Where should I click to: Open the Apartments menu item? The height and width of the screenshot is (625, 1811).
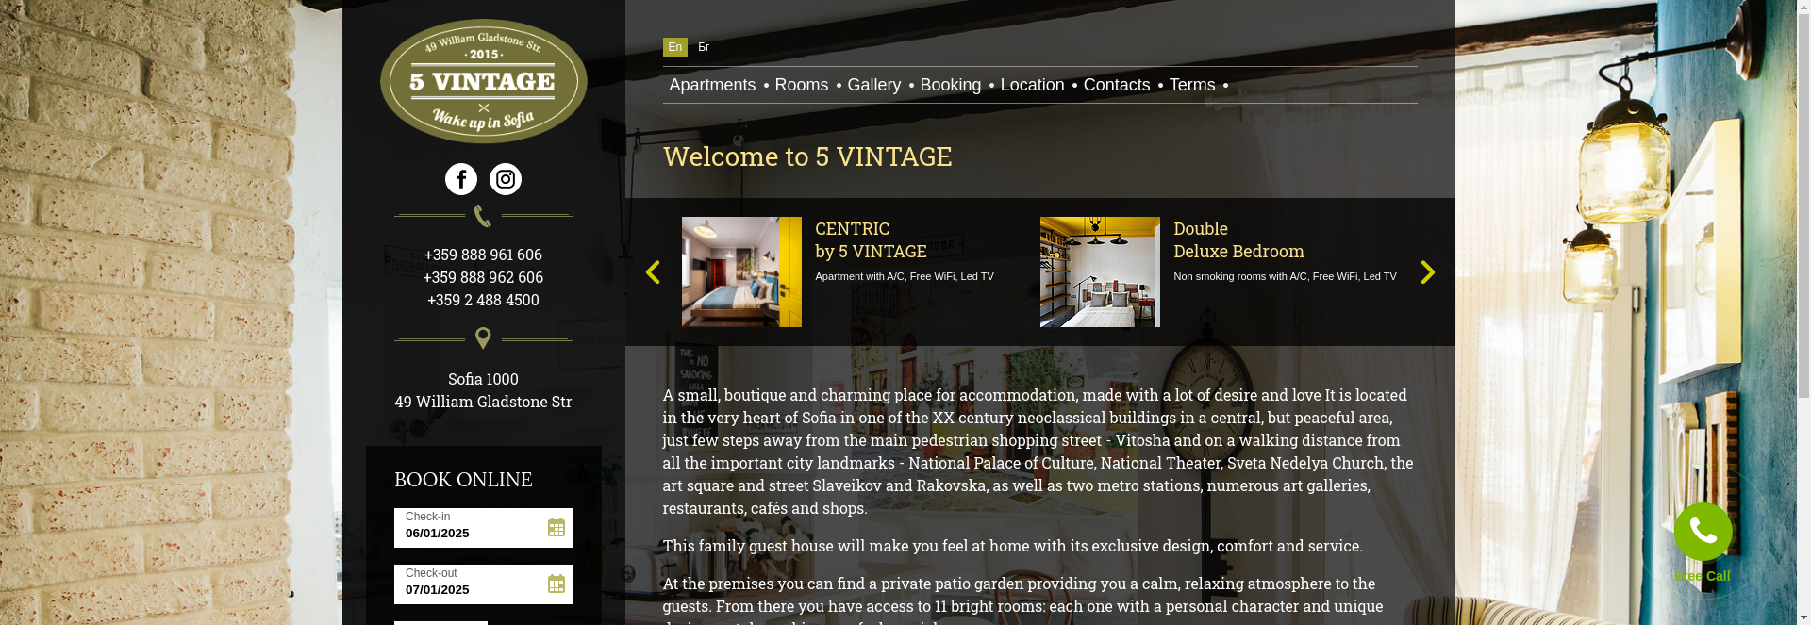click(x=712, y=85)
